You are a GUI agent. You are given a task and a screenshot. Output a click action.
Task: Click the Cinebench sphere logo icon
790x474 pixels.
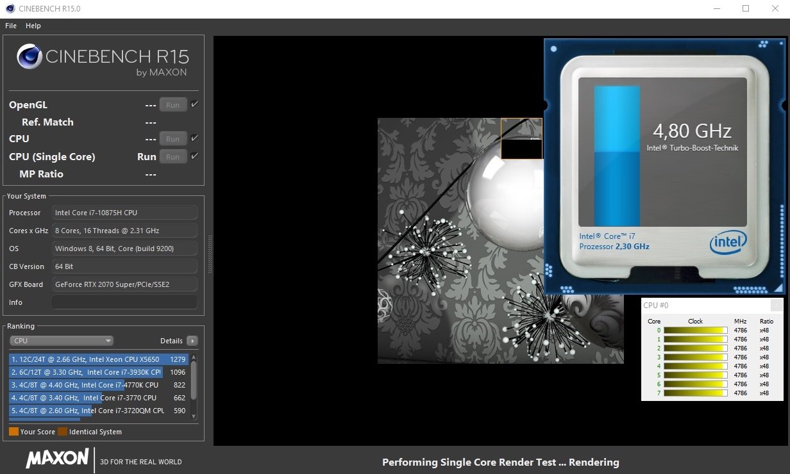29,57
